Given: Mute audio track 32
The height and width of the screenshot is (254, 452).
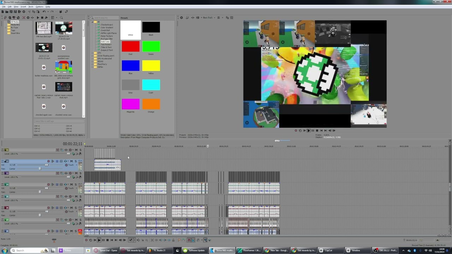Looking at the screenshot, I should tap(71, 161).
